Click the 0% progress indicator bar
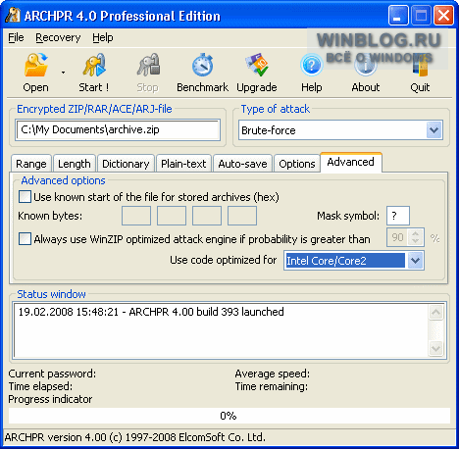The width and height of the screenshot is (459, 449). click(229, 416)
